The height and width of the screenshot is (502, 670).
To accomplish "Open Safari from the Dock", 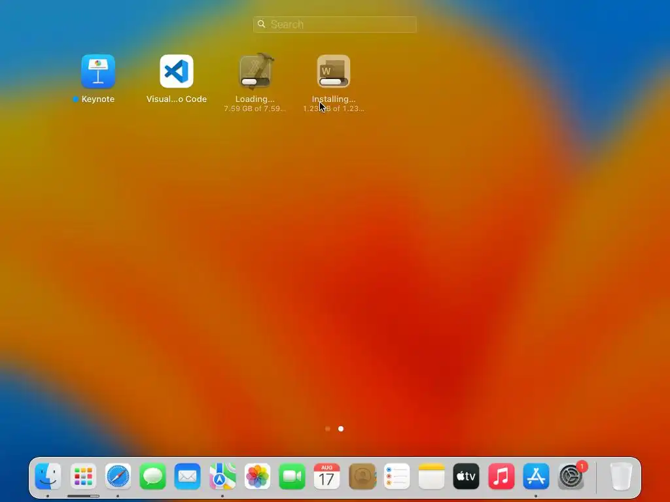I will coord(118,476).
